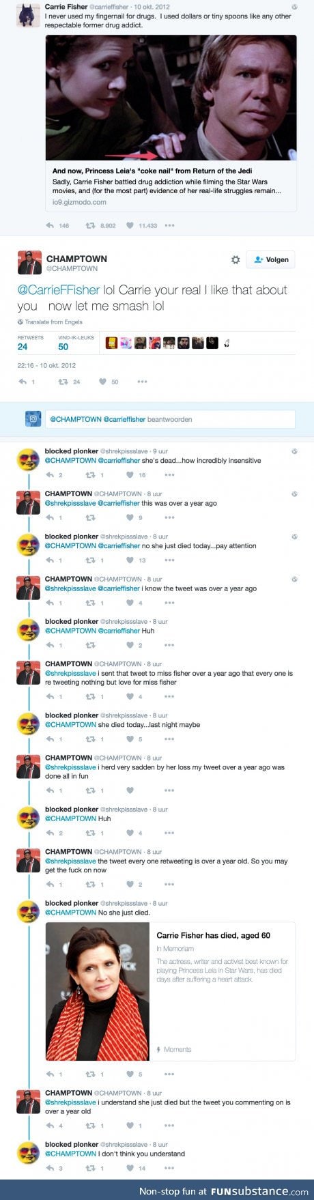Viewport: 314px width, 1200px height.
Task: Open more options on CHAMPTOWN's main tweet
Action: tap(142, 382)
